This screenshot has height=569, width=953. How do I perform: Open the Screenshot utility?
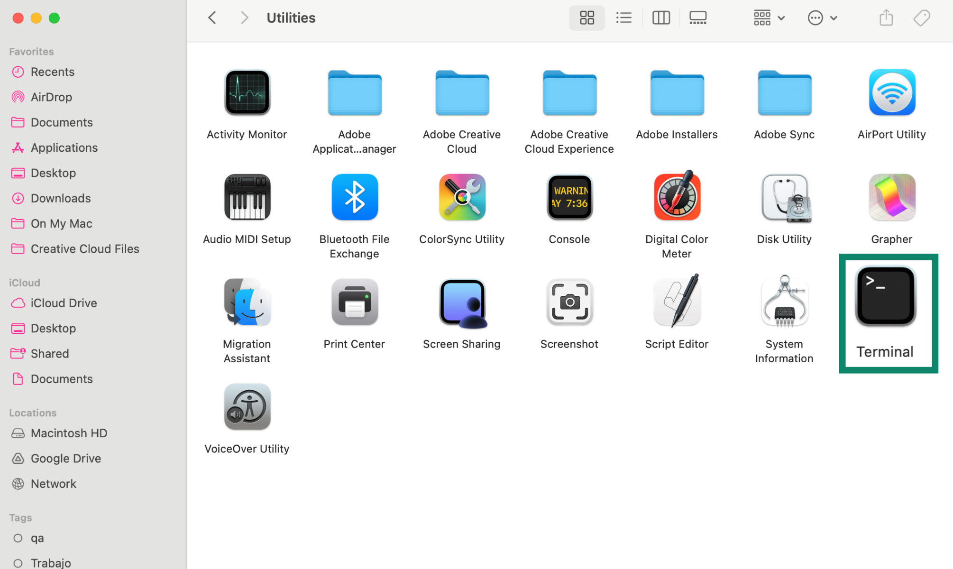[569, 302]
